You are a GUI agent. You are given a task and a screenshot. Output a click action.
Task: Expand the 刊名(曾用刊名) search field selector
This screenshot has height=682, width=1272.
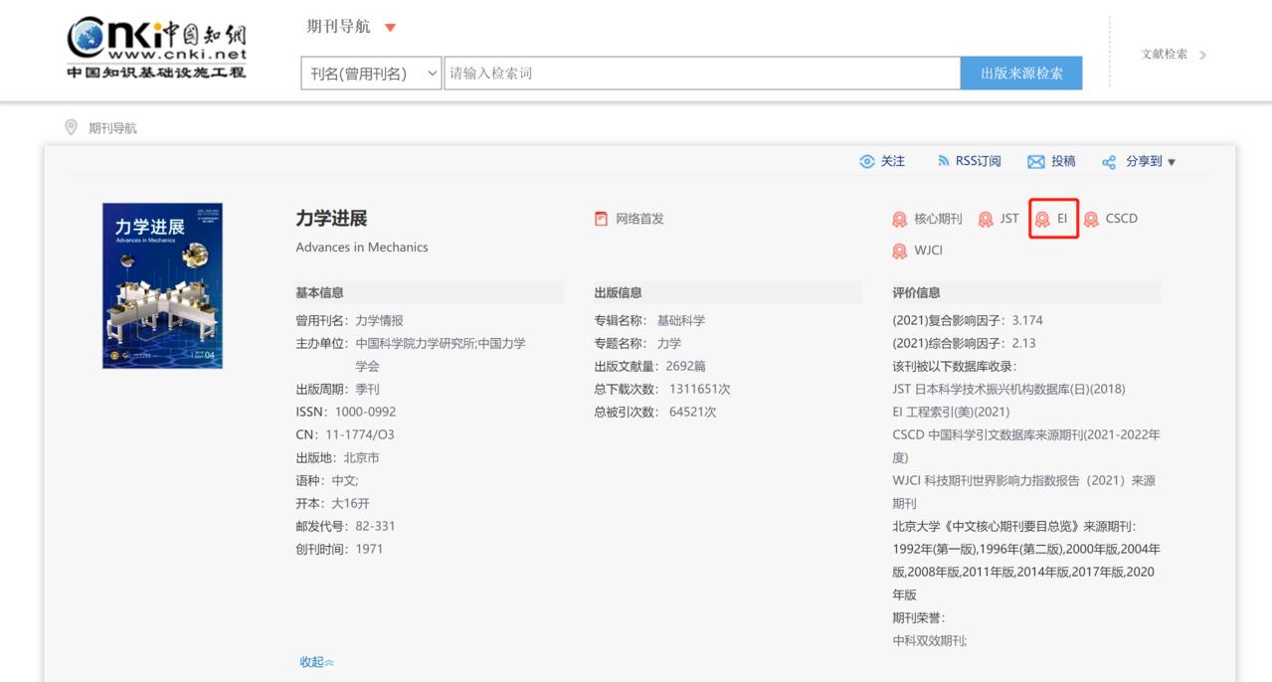372,73
